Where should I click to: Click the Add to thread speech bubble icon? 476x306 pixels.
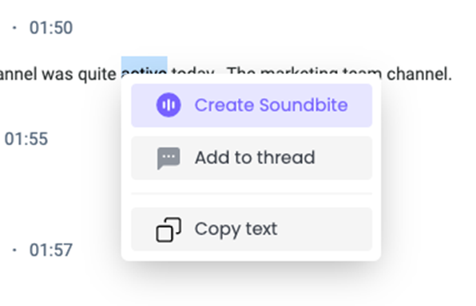pos(169,158)
